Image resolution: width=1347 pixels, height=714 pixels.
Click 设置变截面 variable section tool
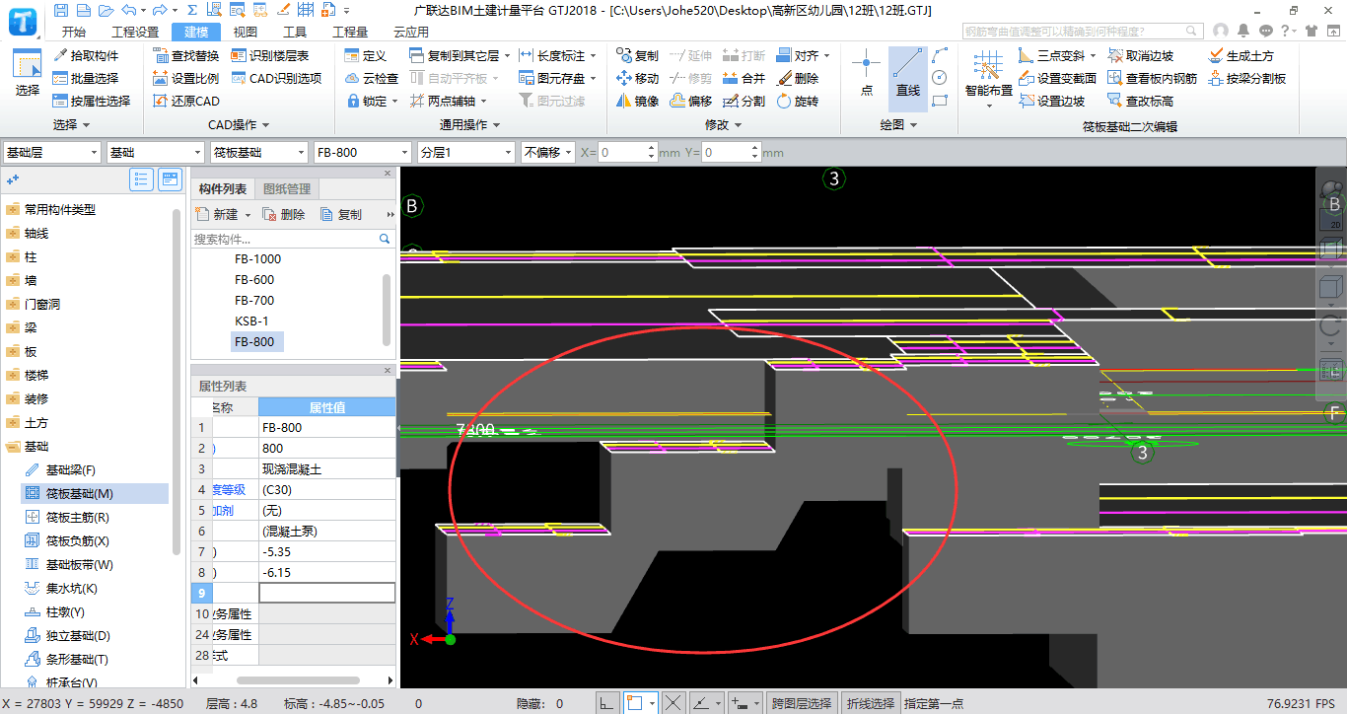click(x=1057, y=78)
